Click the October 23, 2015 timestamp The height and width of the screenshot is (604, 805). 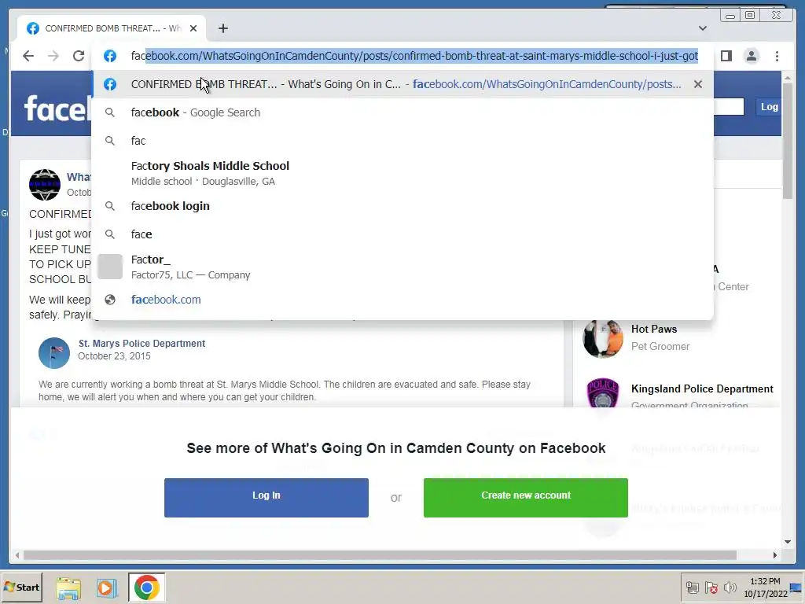tap(114, 356)
